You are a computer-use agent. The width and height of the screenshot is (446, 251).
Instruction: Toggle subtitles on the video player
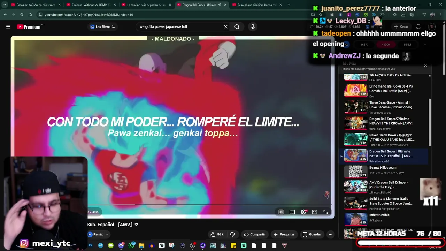click(292, 212)
